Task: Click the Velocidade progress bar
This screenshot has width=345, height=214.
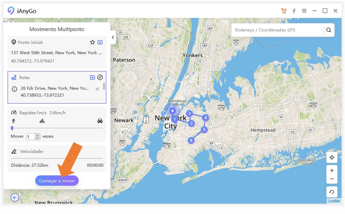Action: [57, 158]
